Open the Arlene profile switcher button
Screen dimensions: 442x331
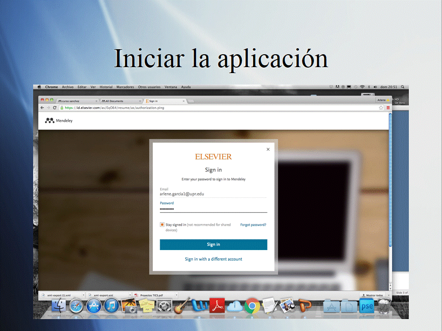click(383, 100)
